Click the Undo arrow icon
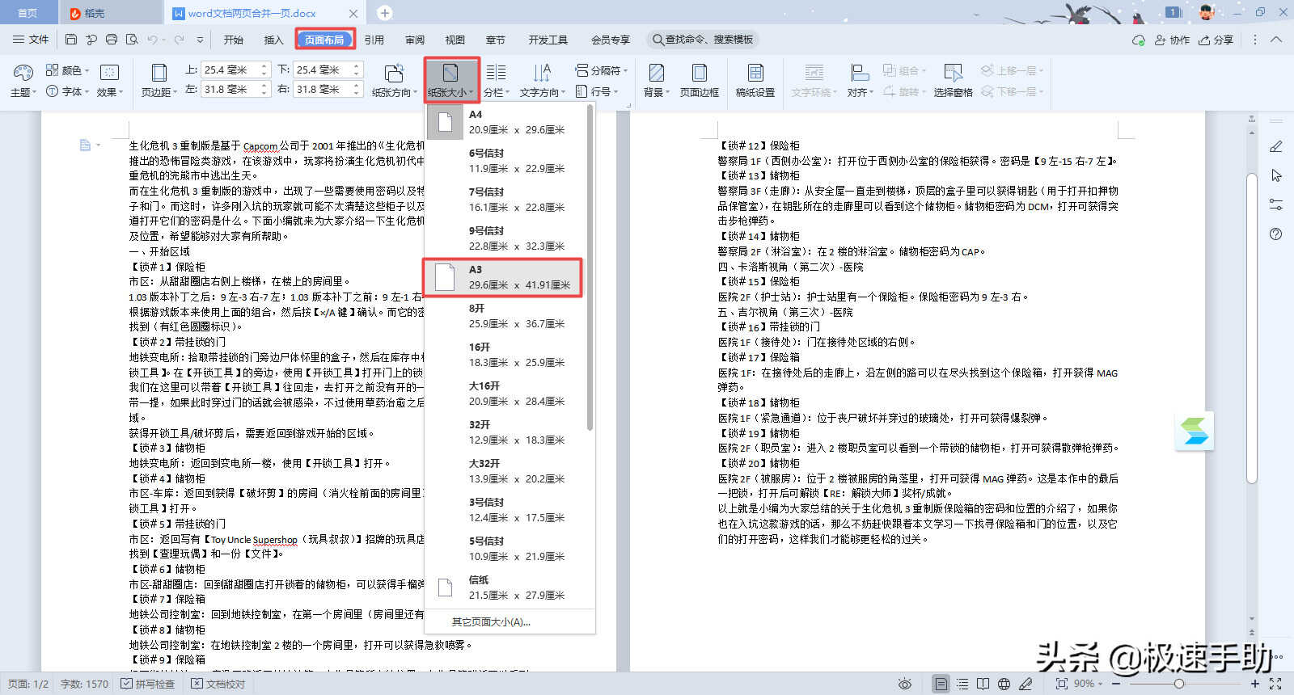This screenshot has width=1294, height=695. (152, 40)
